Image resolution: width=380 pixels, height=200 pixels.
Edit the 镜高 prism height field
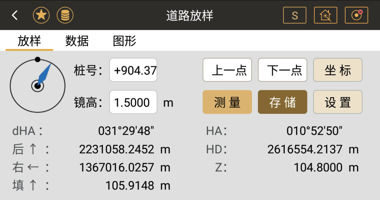[133, 102]
